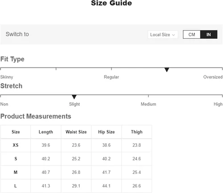Image resolution: width=223 pixels, height=193 pixels.
Task: Click L hip value 44.1
Action: (107, 186)
